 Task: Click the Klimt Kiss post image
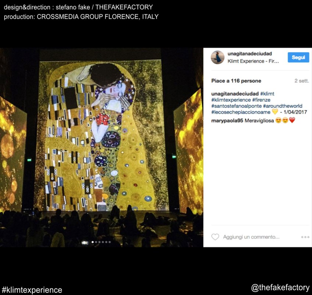point(101,147)
